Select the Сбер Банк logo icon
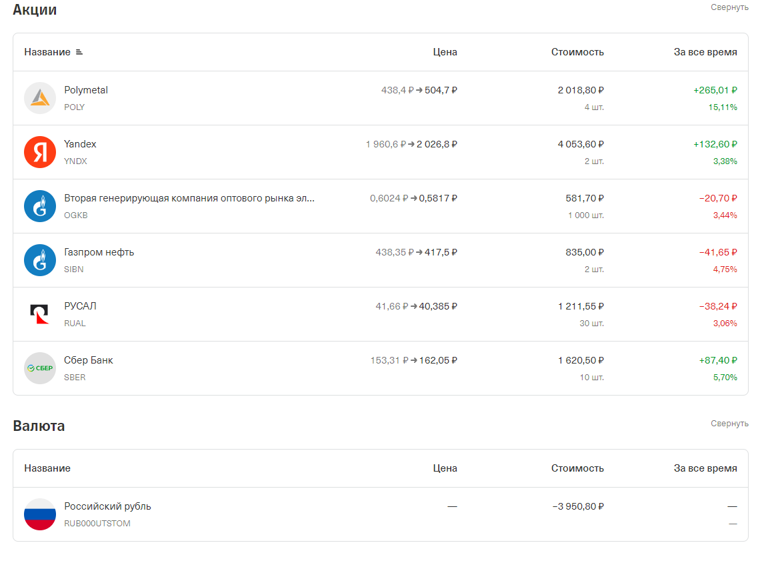The width and height of the screenshot is (774, 561). (40, 368)
